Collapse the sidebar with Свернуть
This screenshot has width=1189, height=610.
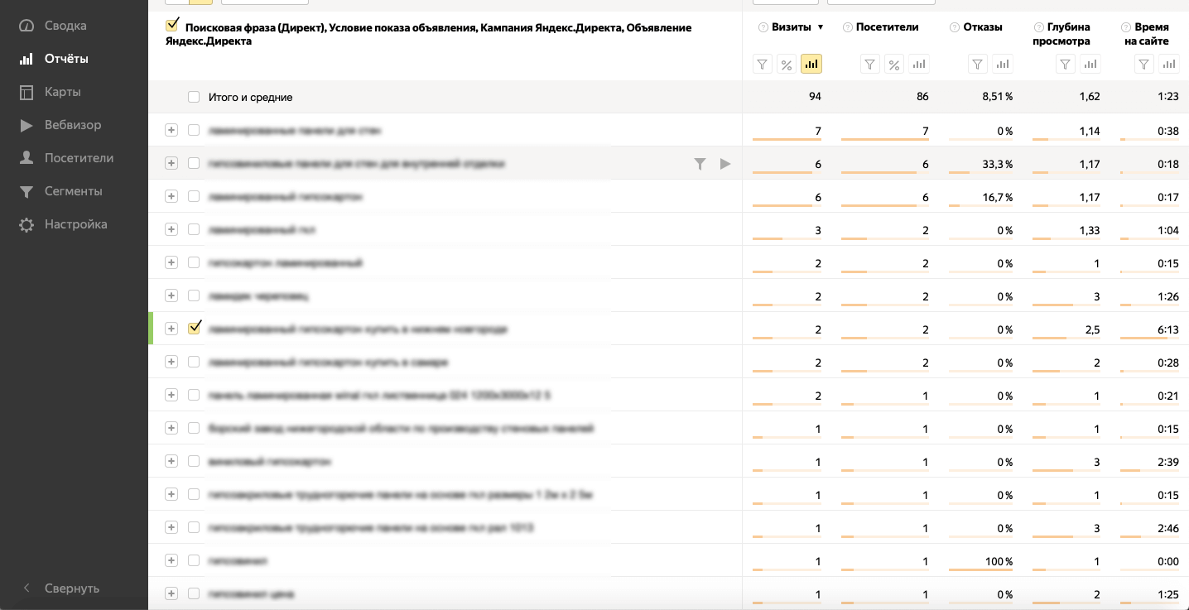click(x=71, y=588)
